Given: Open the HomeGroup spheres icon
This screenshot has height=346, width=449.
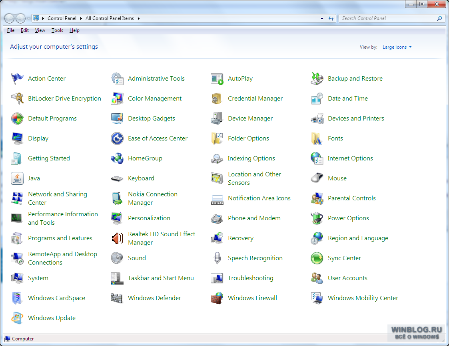Looking at the screenshot, I should (117, 158).
